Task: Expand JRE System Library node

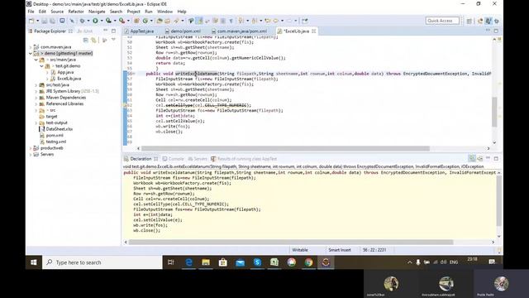Action: [36, 91]
